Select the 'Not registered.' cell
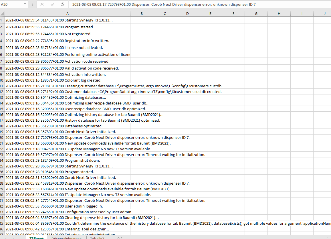Image resolution: width=331 pixels, height=239 pixels. coord(68,34)
